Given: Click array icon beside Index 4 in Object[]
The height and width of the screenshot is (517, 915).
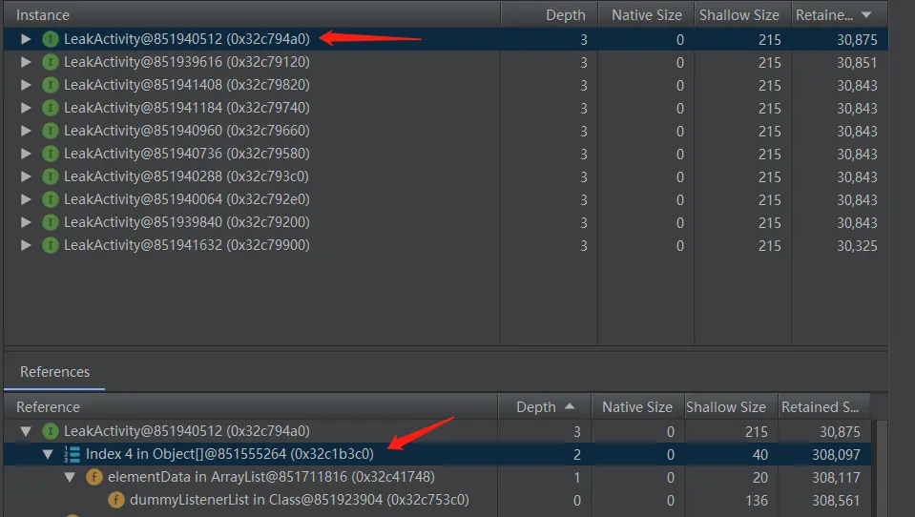Looking at the screenshot, I should (73, 454).
